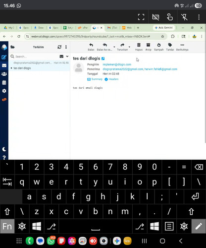Tap the Fn key on virtual keyboard
The image size is (206, 248).
tap(7, 226)
